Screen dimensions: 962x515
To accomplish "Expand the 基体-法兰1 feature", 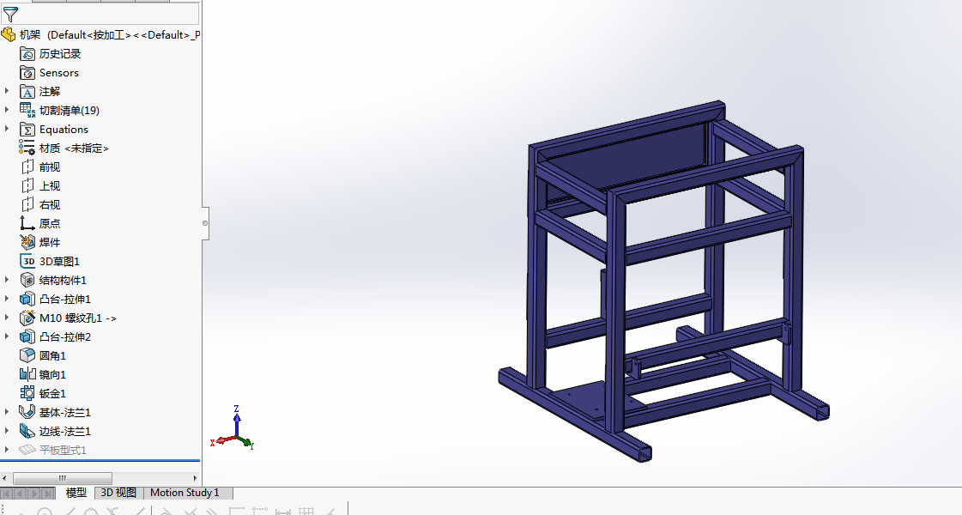I will [x=7, y=413].
